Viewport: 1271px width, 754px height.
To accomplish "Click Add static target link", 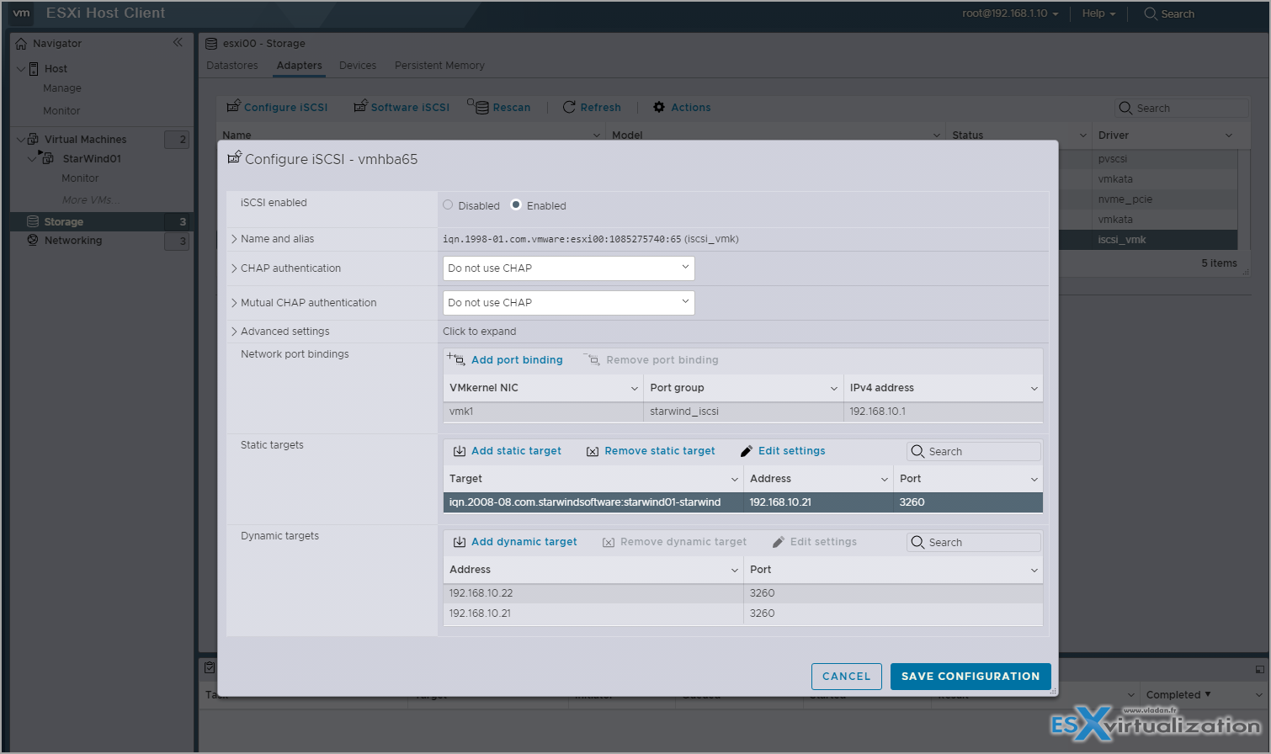I will [x=516, y=451].
